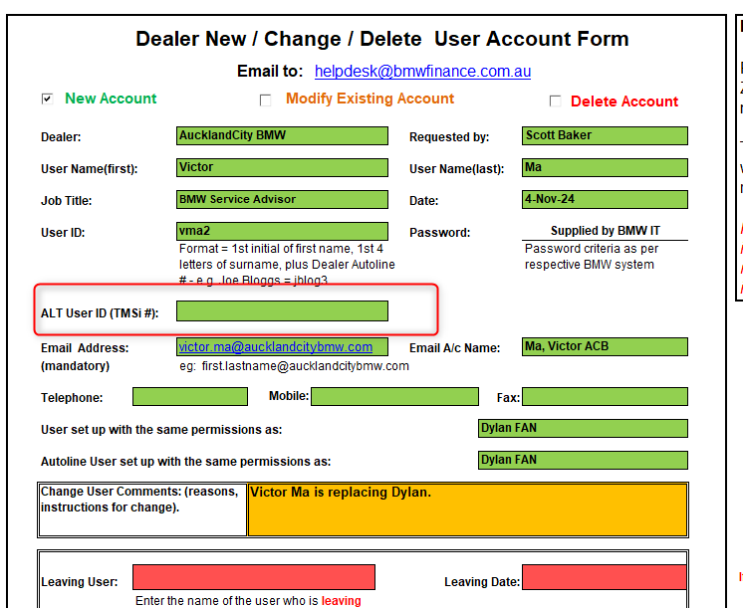Click the 'User Name(first):' label
Screen dimensions: 743x608
(x=89, y=169)
